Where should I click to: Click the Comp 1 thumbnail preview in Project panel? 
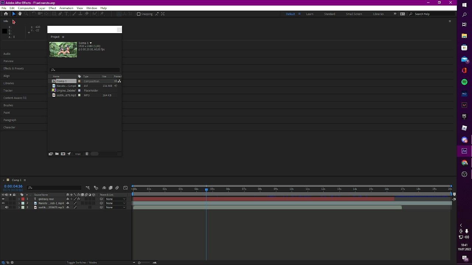63,50
